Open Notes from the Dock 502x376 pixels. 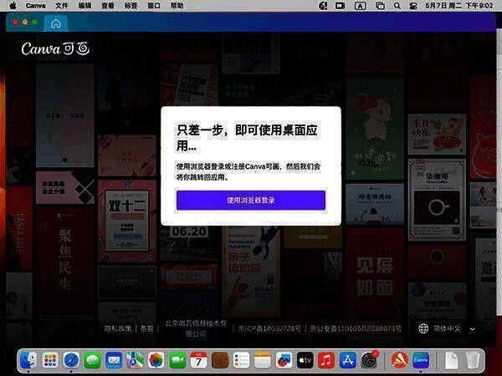[263, 360]
